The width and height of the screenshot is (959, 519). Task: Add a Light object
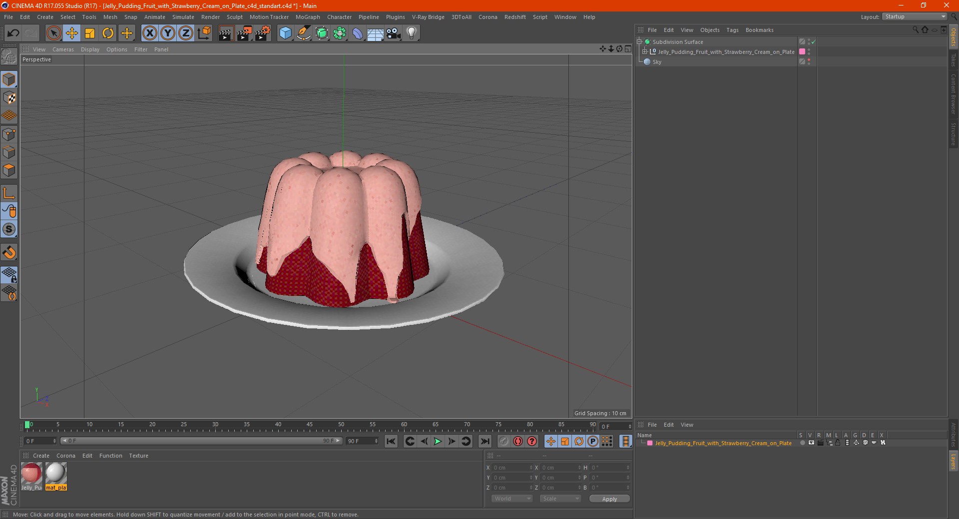tap(412, 33)
